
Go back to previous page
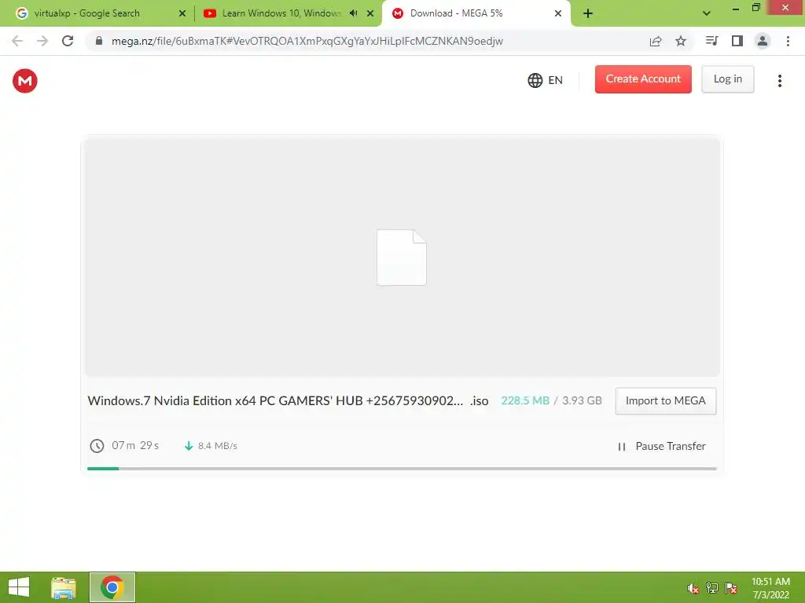17,41
